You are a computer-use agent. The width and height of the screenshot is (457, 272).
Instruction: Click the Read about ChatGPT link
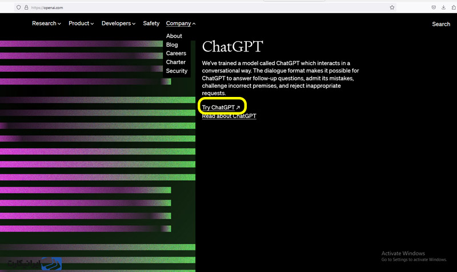(x=229, y=116)
